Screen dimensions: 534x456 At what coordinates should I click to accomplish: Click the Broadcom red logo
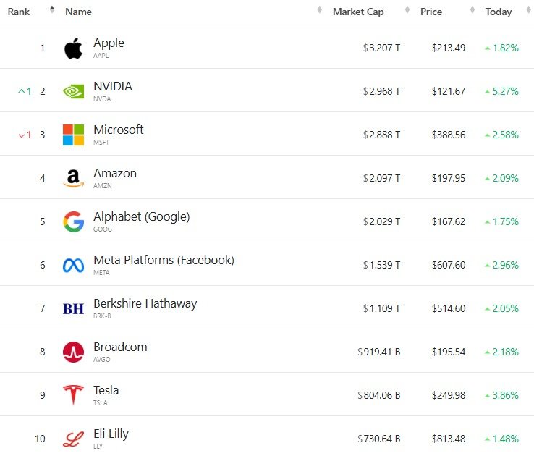73,352
